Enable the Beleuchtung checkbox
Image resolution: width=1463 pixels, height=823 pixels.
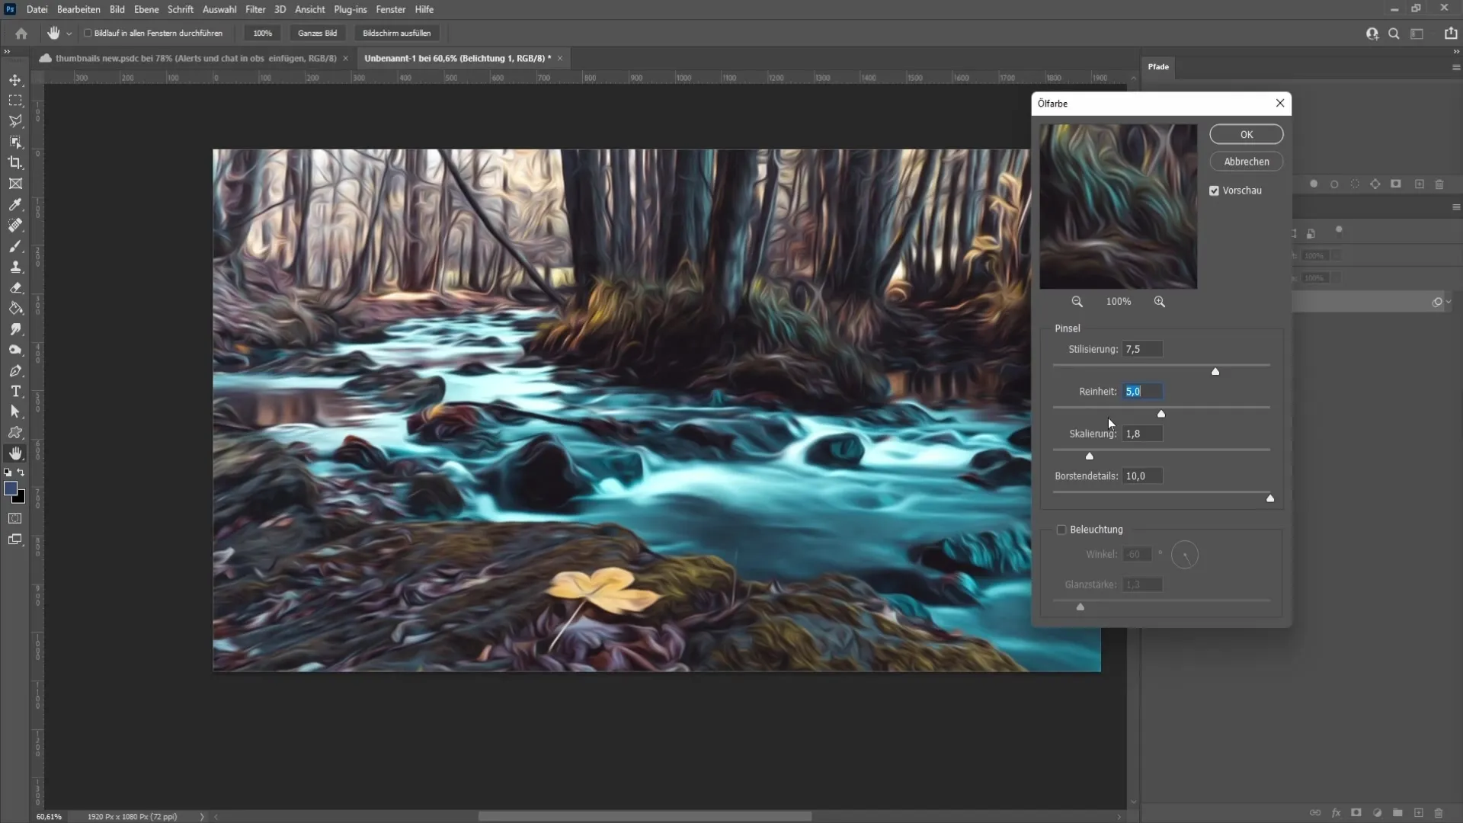click(1061, 530)
